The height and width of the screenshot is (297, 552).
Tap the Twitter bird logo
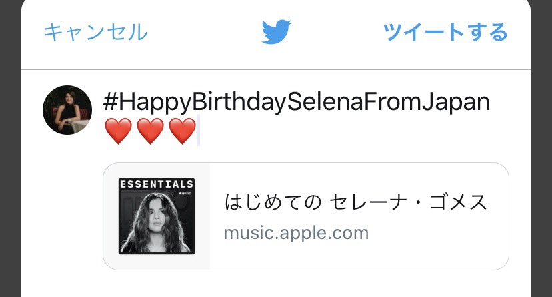pos(277,31)
